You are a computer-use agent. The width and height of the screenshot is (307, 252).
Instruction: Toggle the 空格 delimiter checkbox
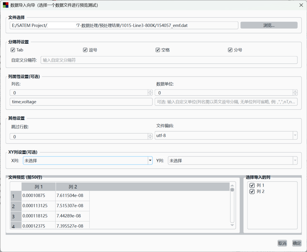click(x=158, y=50)
